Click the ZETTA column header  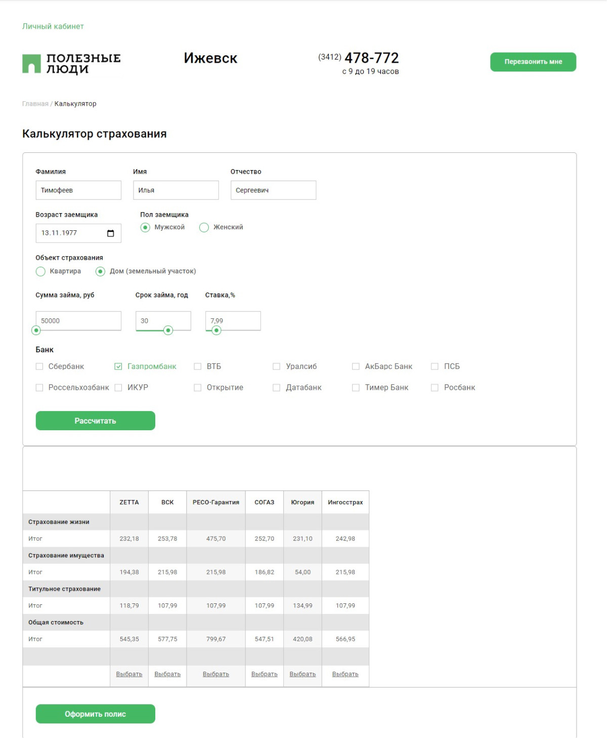pos(129,502)
